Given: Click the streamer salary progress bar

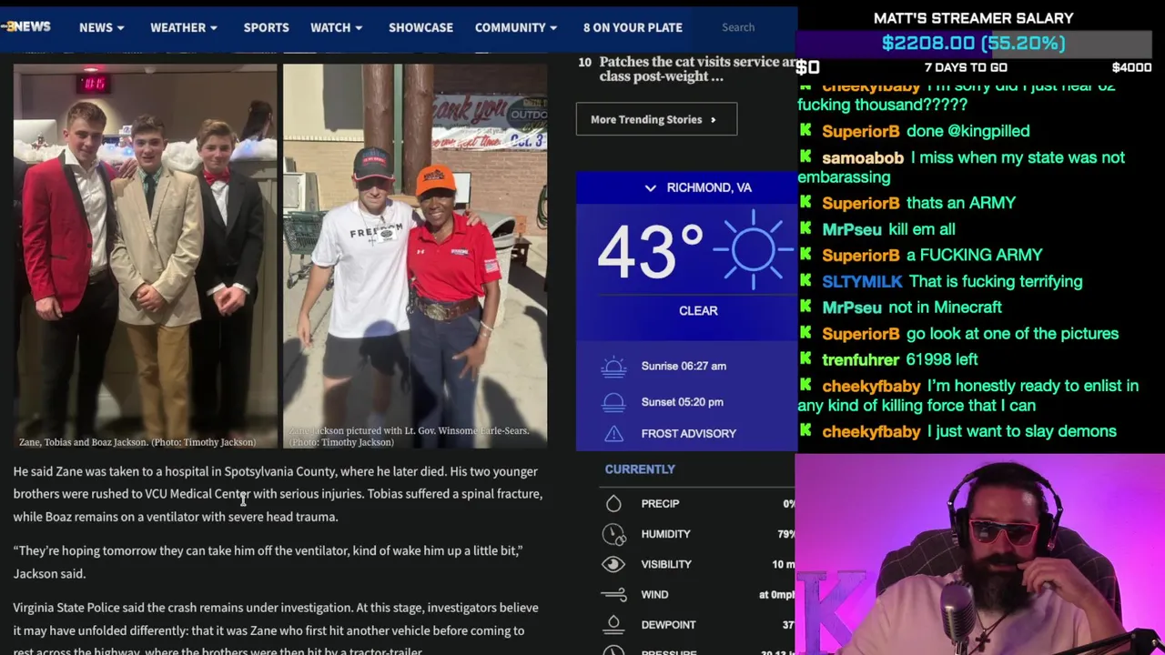Looking at the screenshot, I should [973, 43].
